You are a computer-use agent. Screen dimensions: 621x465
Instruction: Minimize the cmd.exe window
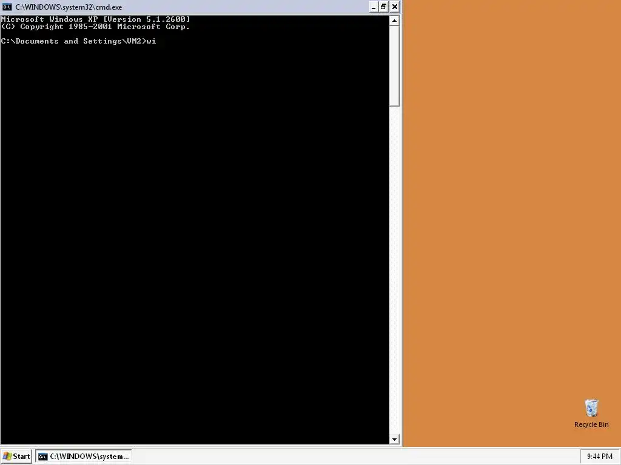373,7
